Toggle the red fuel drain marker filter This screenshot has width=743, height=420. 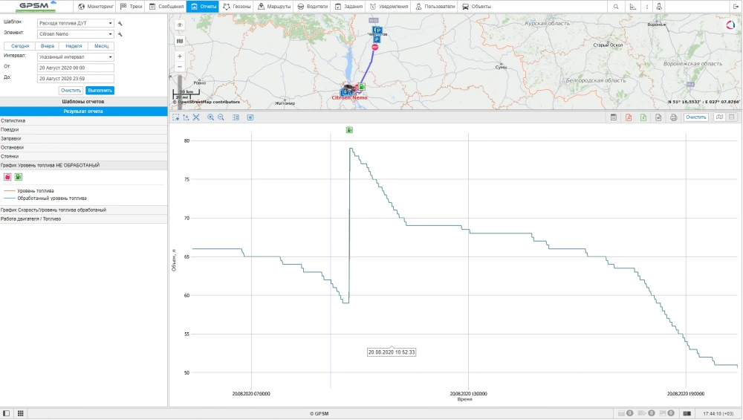pyautogui.click(x=7, y=177)
